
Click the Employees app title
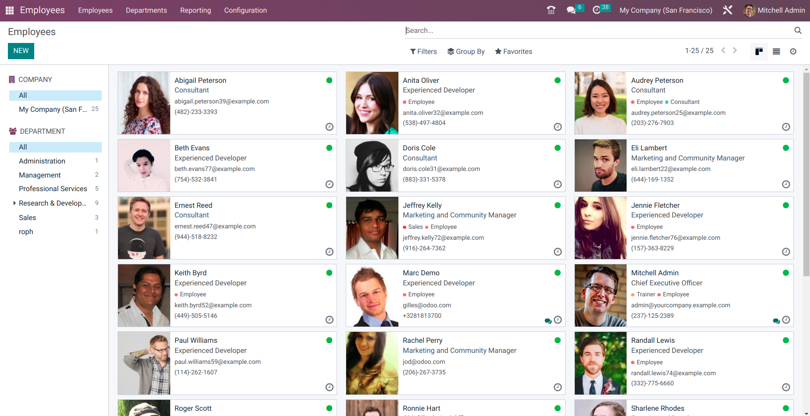(42, 10)
